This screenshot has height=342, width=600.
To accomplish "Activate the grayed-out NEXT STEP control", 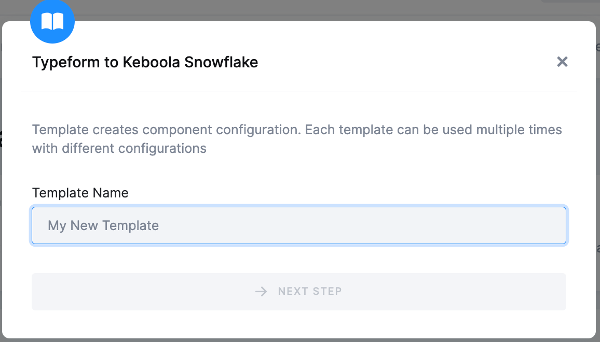I will (x=299, y=291).
